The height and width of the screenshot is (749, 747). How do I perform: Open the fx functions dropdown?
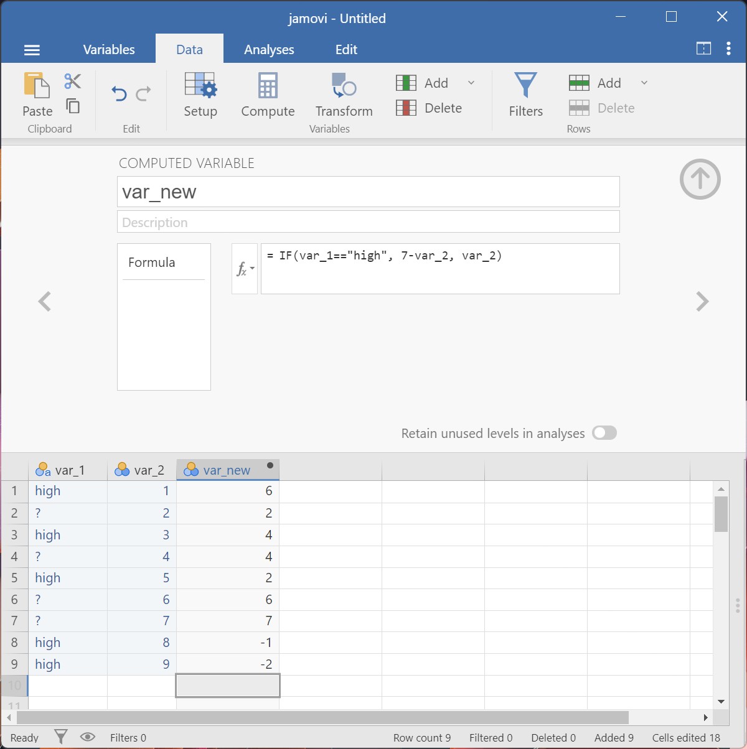pos(245,269)
